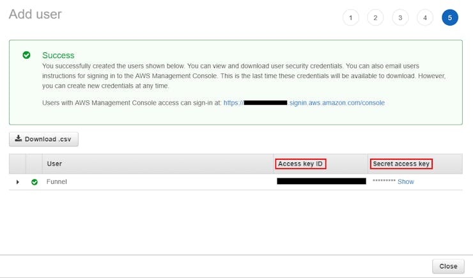Select the Funnel user name

[57, 182]
